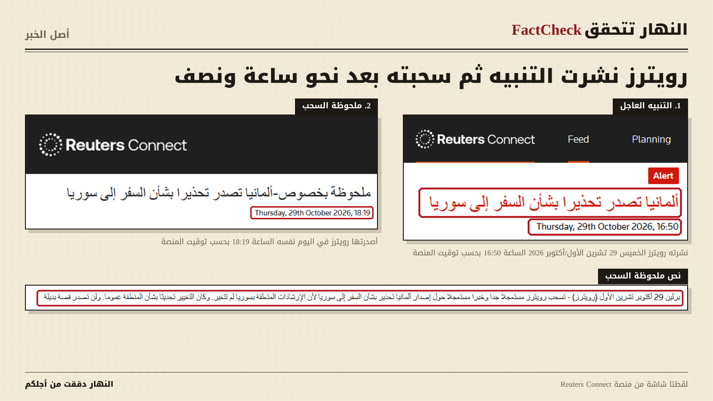
Task: Click the alert headline ألمانيا تصدر تحذيرا بشأن السفر إلى سوريا
Action: click(x=553, y=203)
